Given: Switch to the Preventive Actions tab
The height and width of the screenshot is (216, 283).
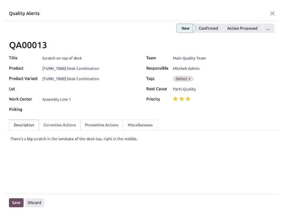Looking at the screenshot, I should (102, 125).
